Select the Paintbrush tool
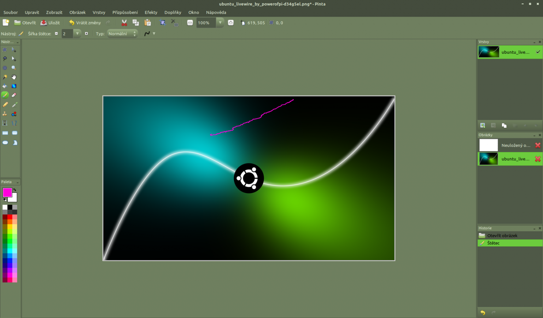543x318 pixels. click(5, 95)
